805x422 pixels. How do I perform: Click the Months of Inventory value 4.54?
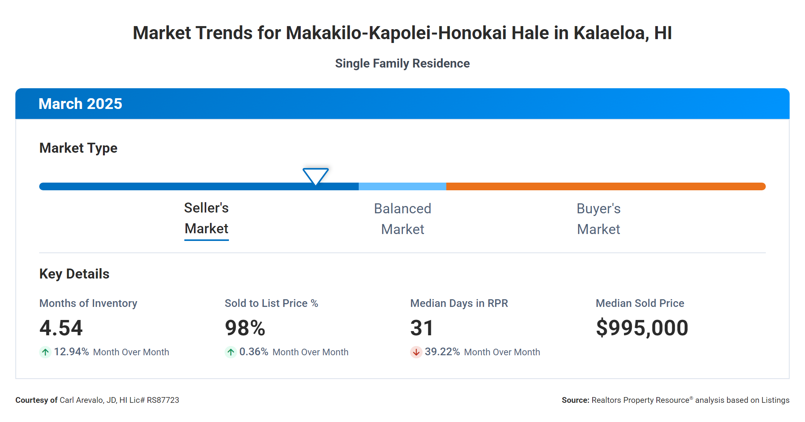point(61,328)
